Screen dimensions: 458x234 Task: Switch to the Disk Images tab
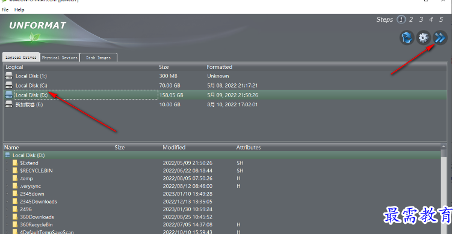99,58
